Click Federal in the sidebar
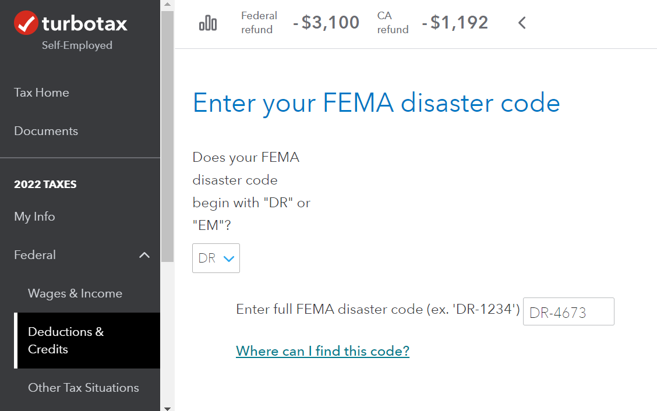Image resolution: width=657 pixels, height=411 pixels. [x=35, y=255]
